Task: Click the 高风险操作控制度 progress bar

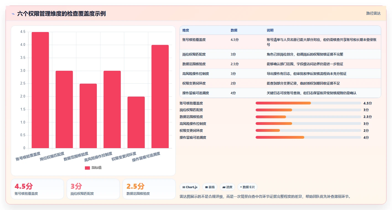Action: click(x=308, y=124)
